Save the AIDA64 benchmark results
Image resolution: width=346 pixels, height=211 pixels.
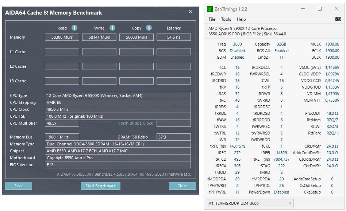click(x=19, y=186)
